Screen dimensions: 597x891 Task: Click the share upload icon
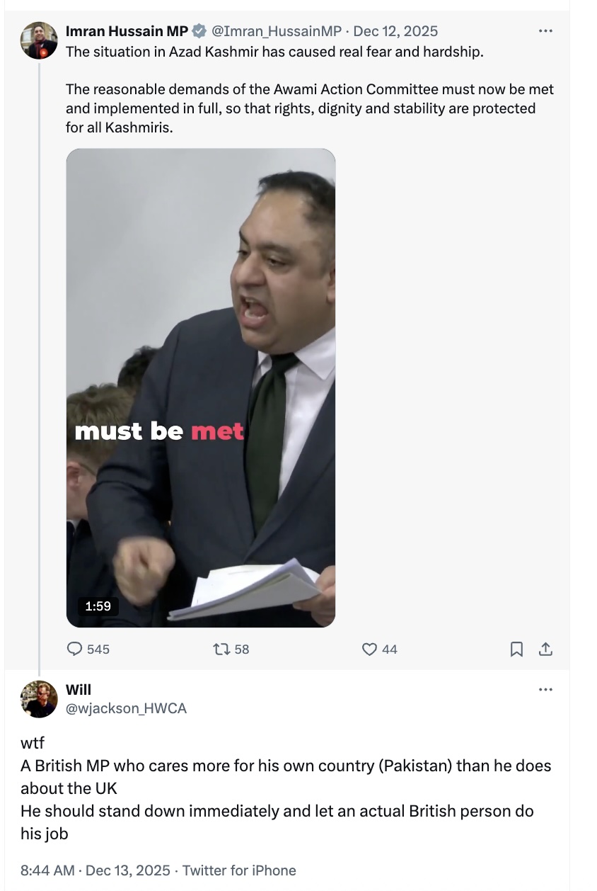pos(545,648)
